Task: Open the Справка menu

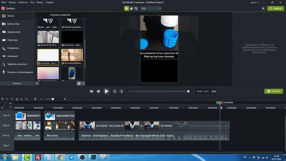Action: 50,2
